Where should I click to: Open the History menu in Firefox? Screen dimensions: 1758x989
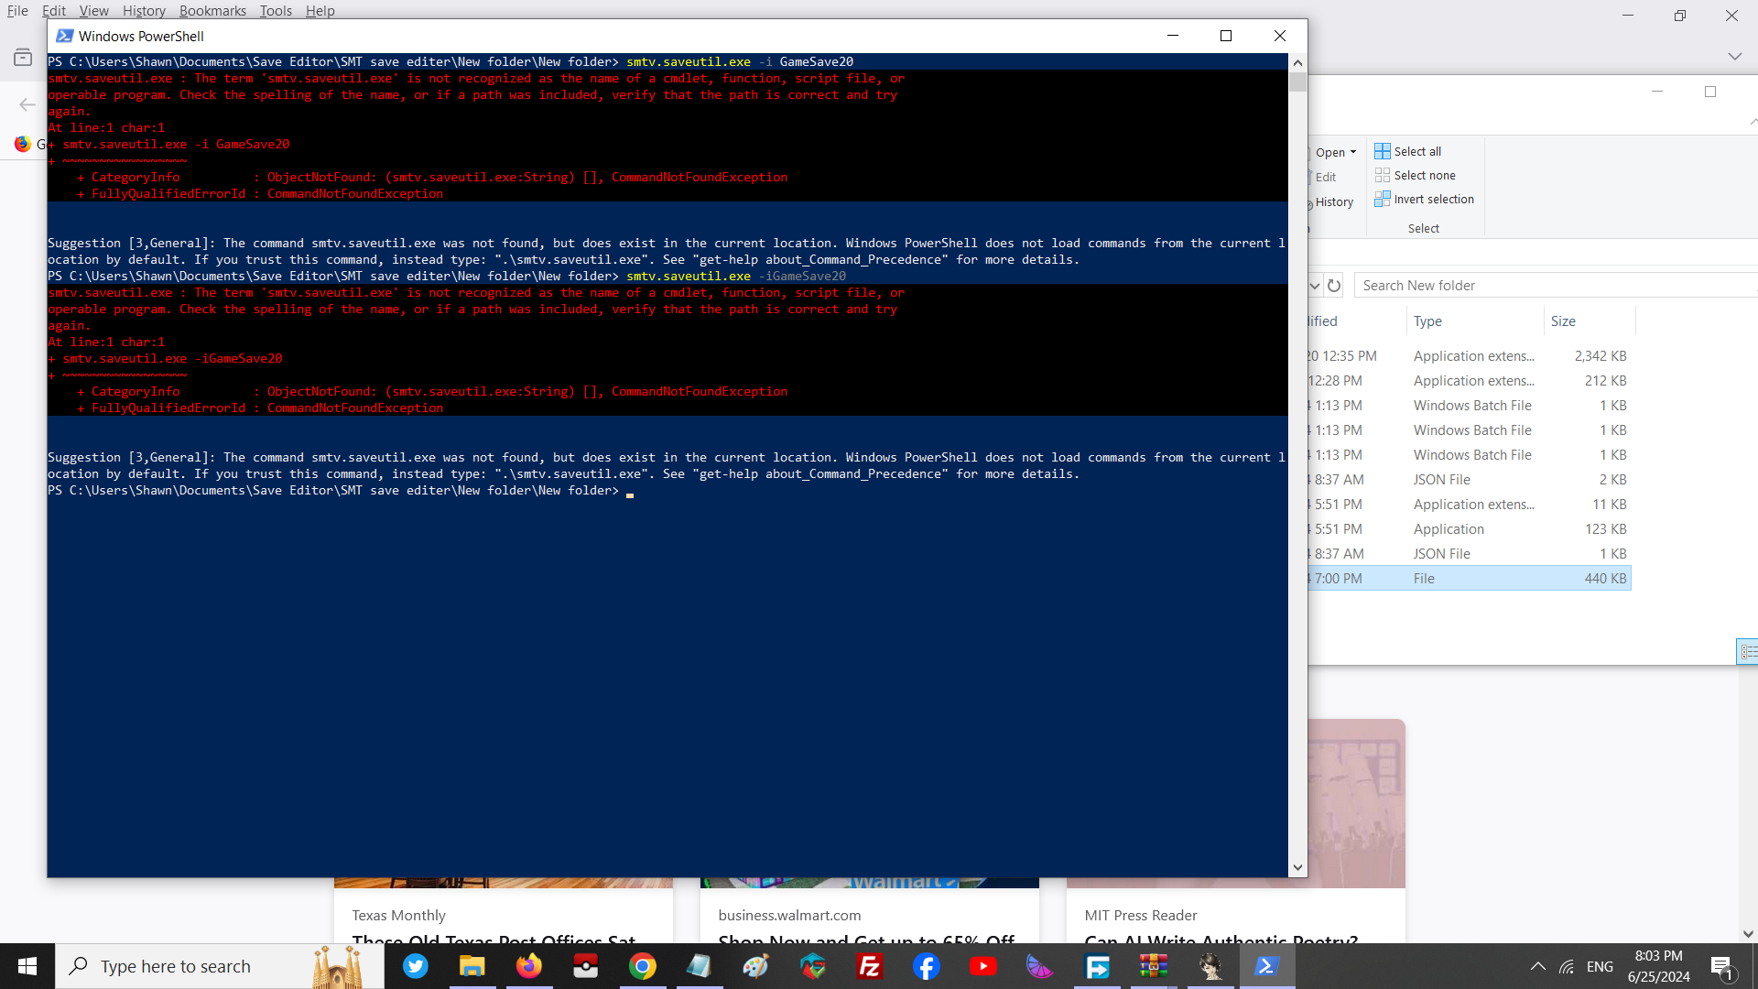144,10
